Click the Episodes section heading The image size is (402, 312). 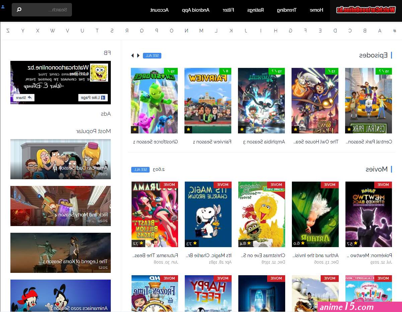click(373, 56)
